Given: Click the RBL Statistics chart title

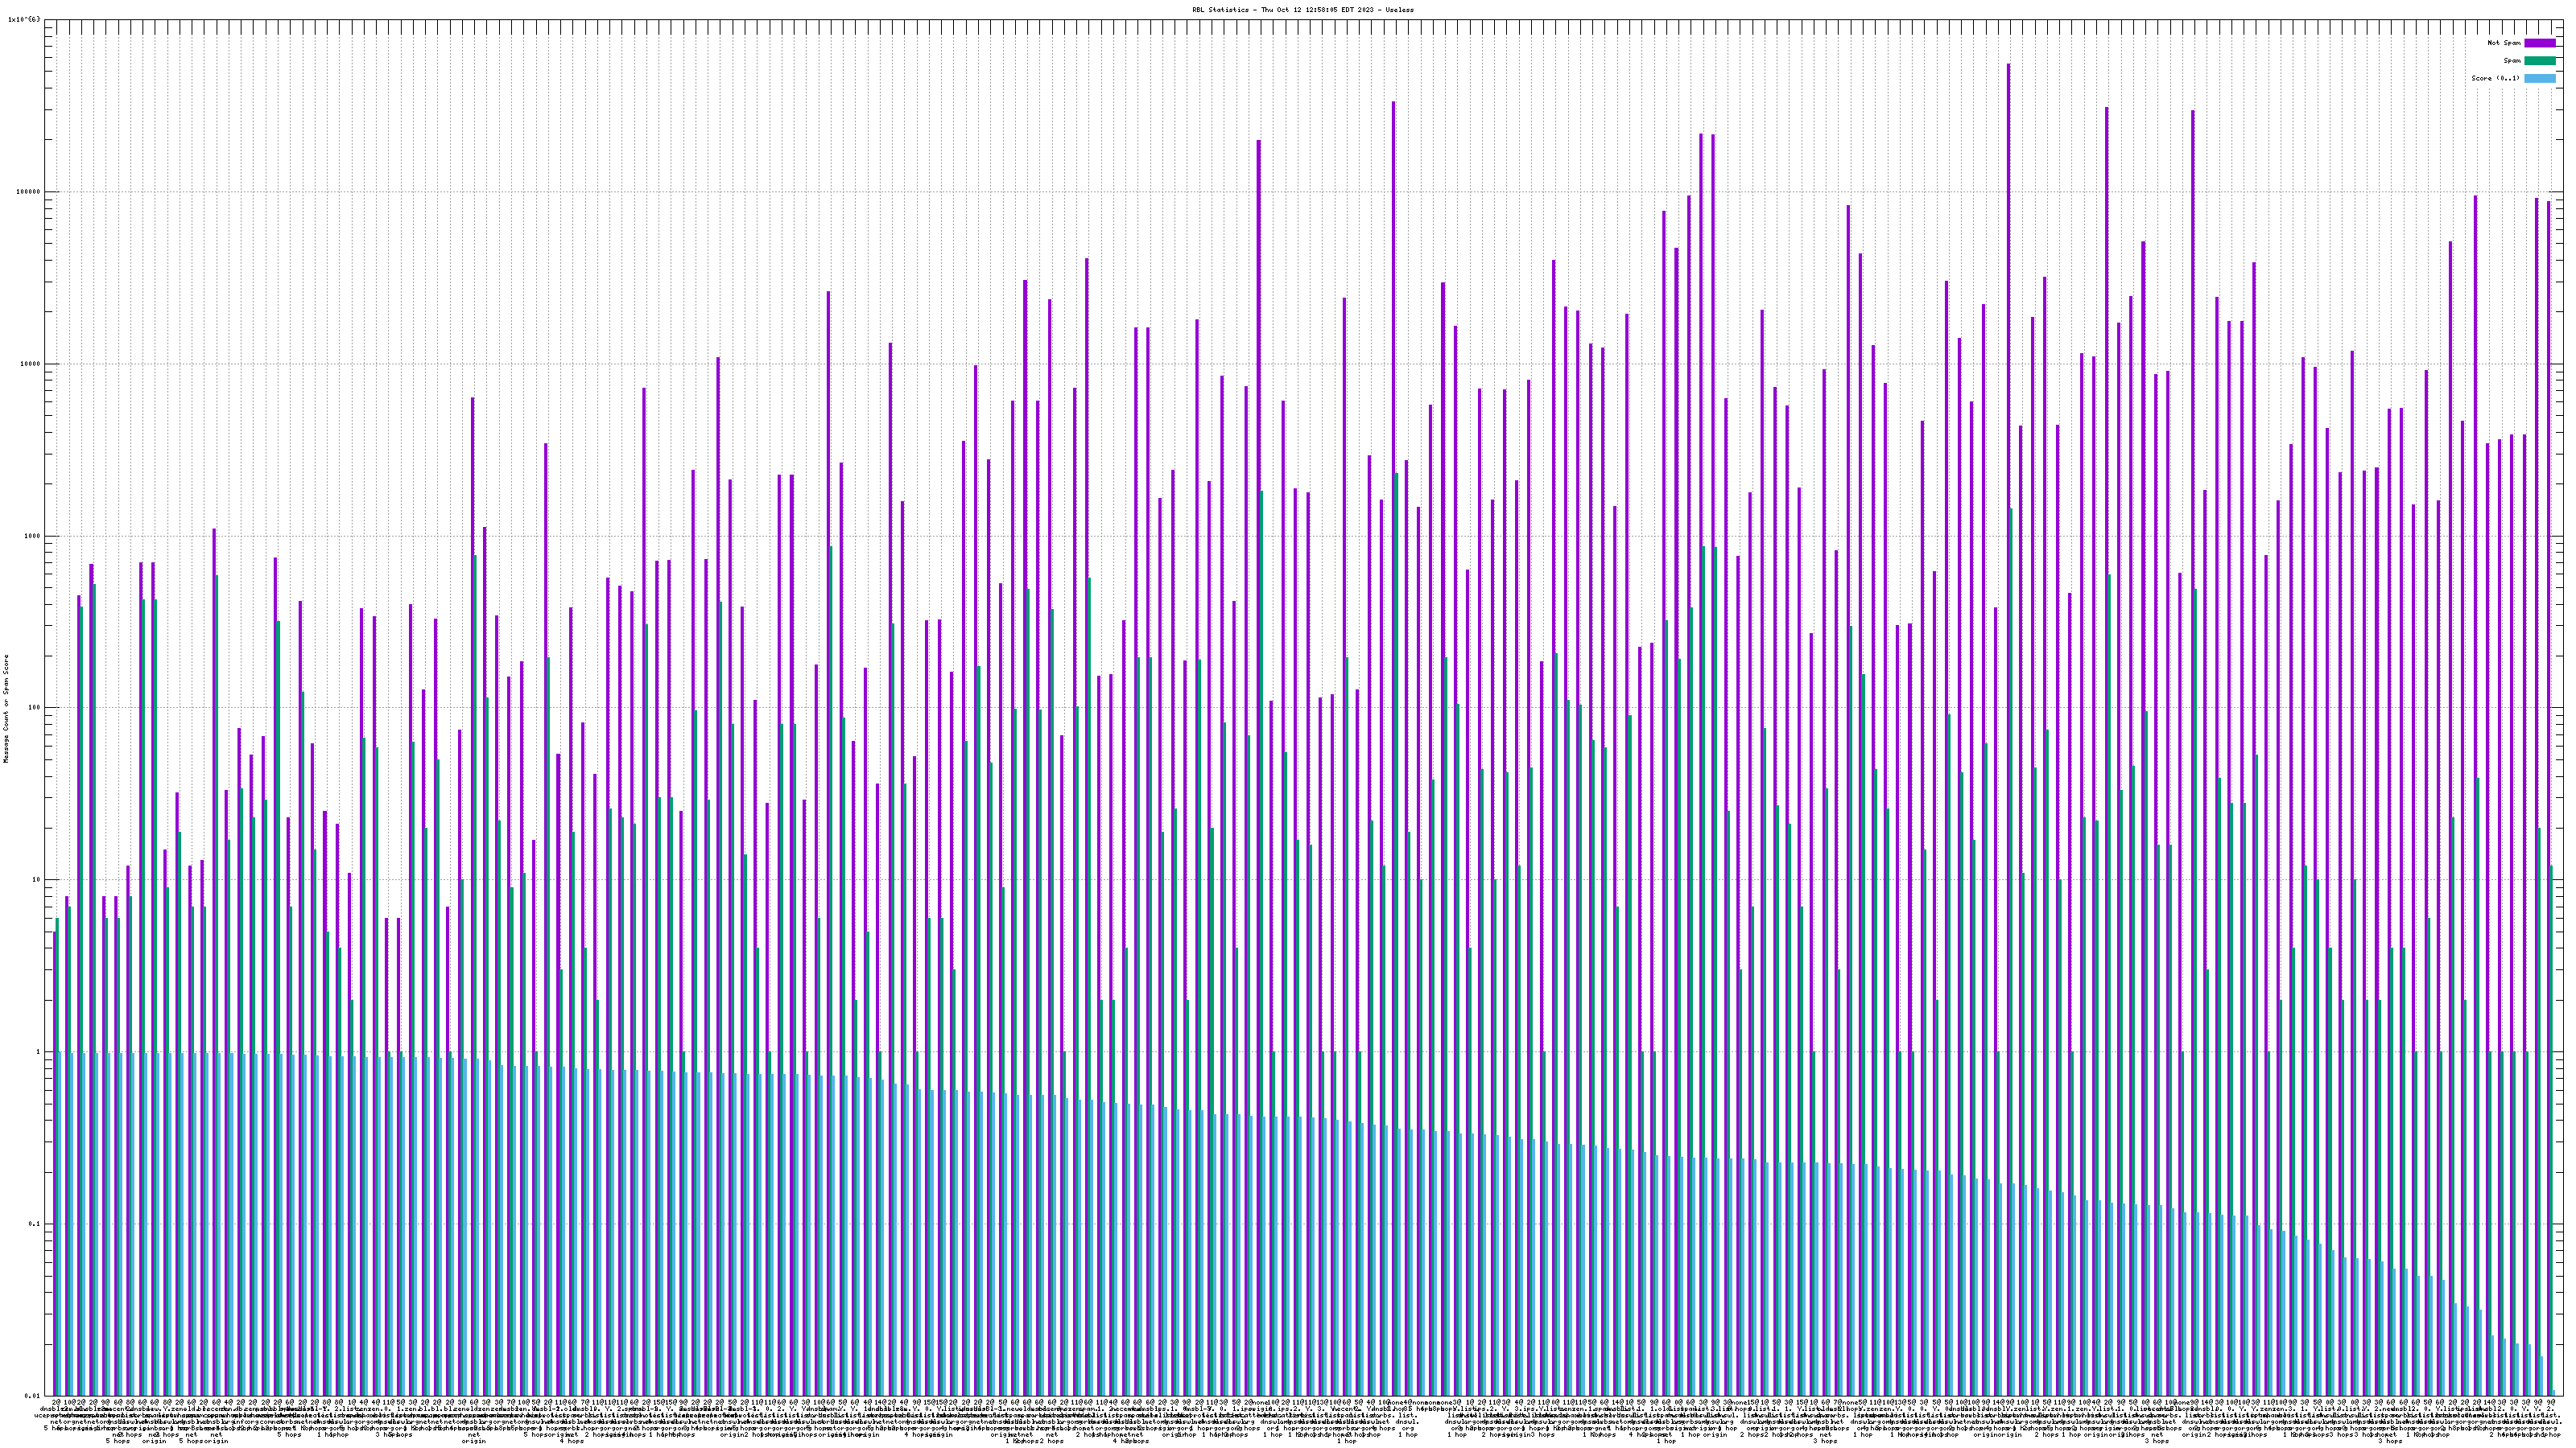Looking at the screenshot, I should [1302, 10].
